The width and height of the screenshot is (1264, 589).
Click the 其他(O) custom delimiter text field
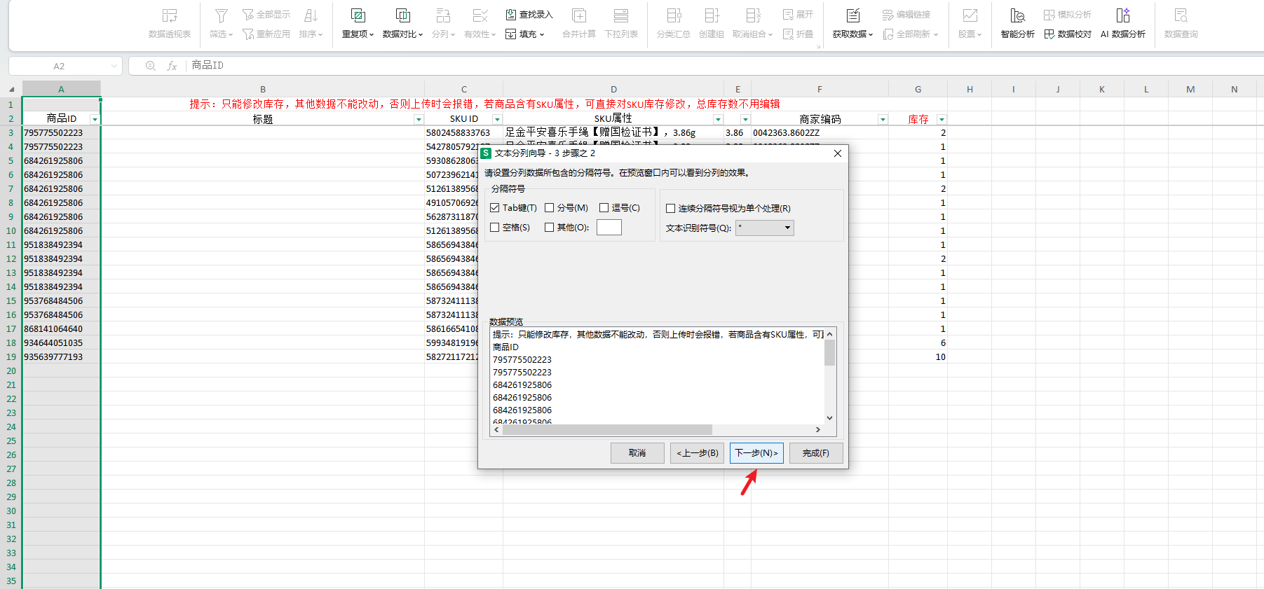point(609,228)
